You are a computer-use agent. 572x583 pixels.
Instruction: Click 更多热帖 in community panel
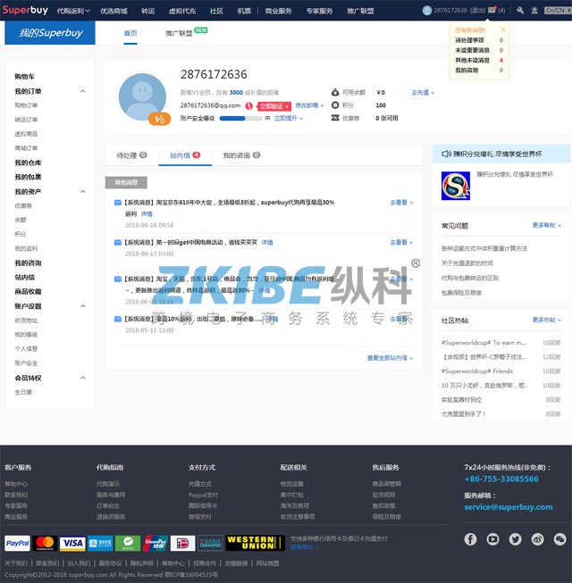pos(546,320)
